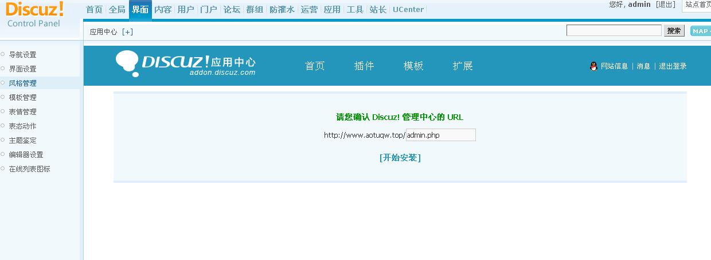Click the Discuz! Control Panel logo
This screenshot has width=711, height=260.
pos(34,14)
